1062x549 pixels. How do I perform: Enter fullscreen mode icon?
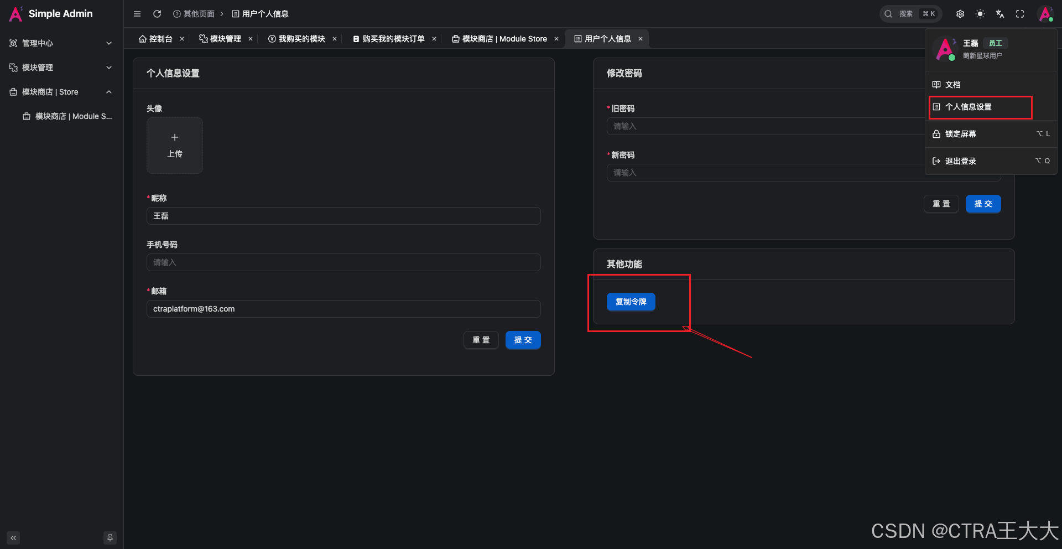[1020, 14]
